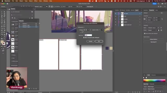Click the dark purple color swatch on the canvas

tap(107, 48)
